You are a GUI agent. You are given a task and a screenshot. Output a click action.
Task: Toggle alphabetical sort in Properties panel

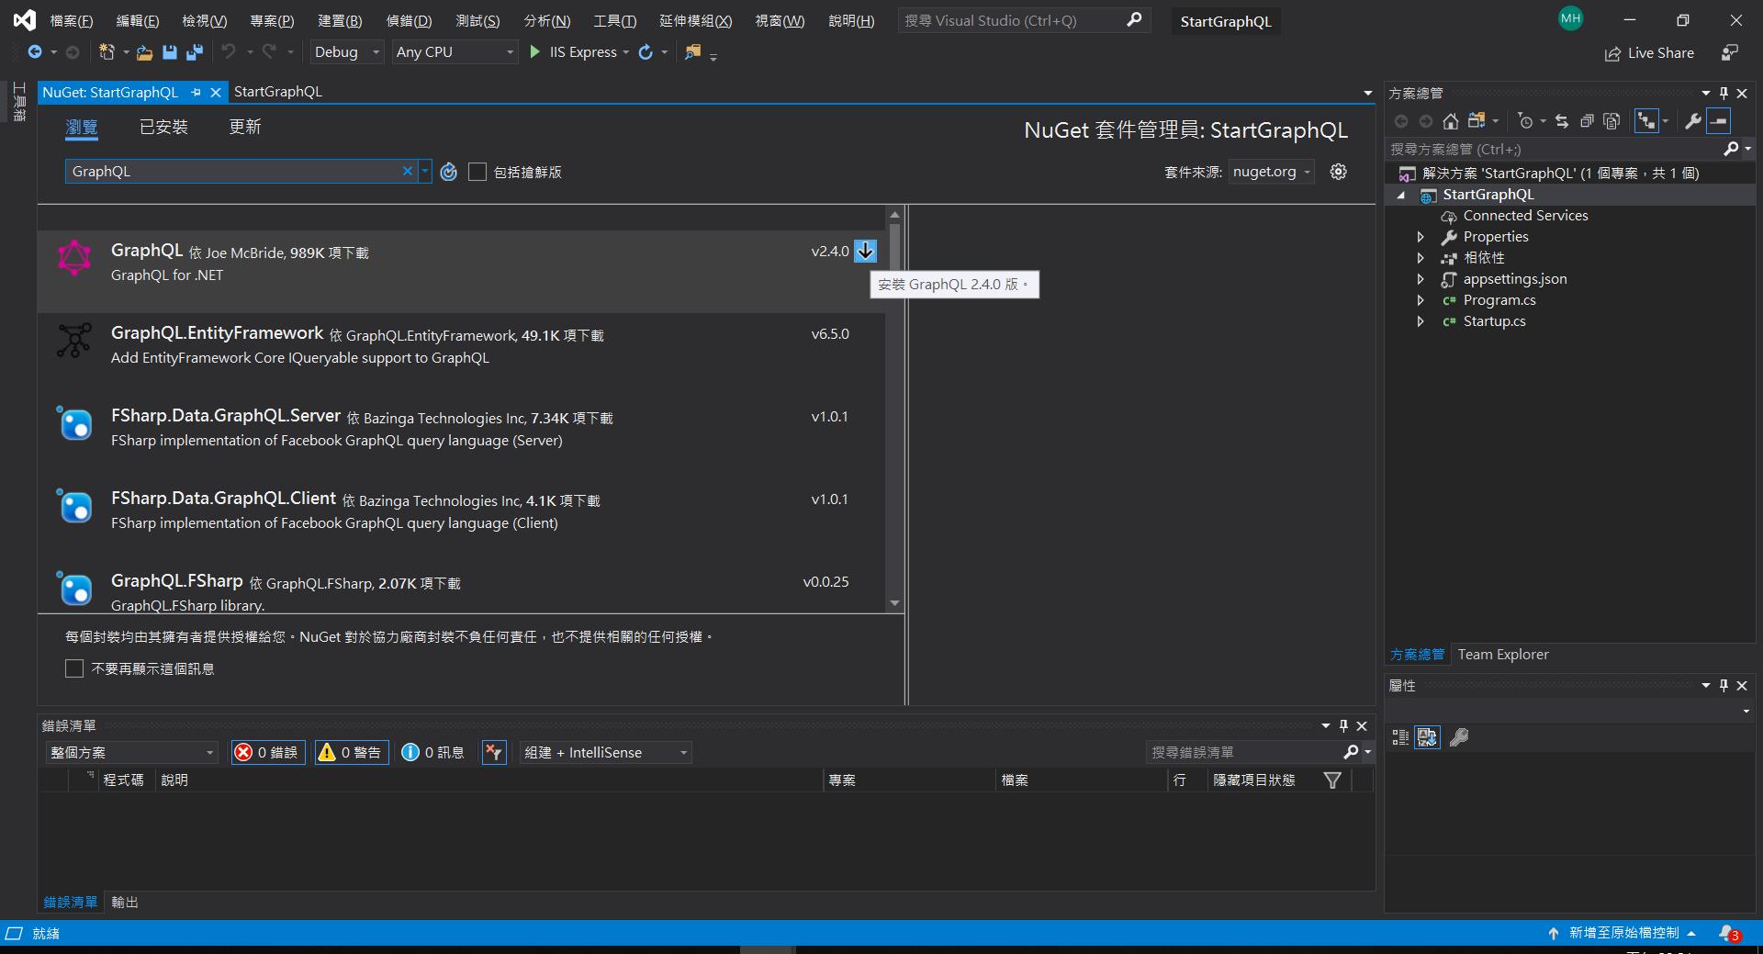1428,737
